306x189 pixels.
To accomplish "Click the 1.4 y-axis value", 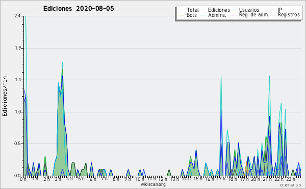I will click(18, 80).
